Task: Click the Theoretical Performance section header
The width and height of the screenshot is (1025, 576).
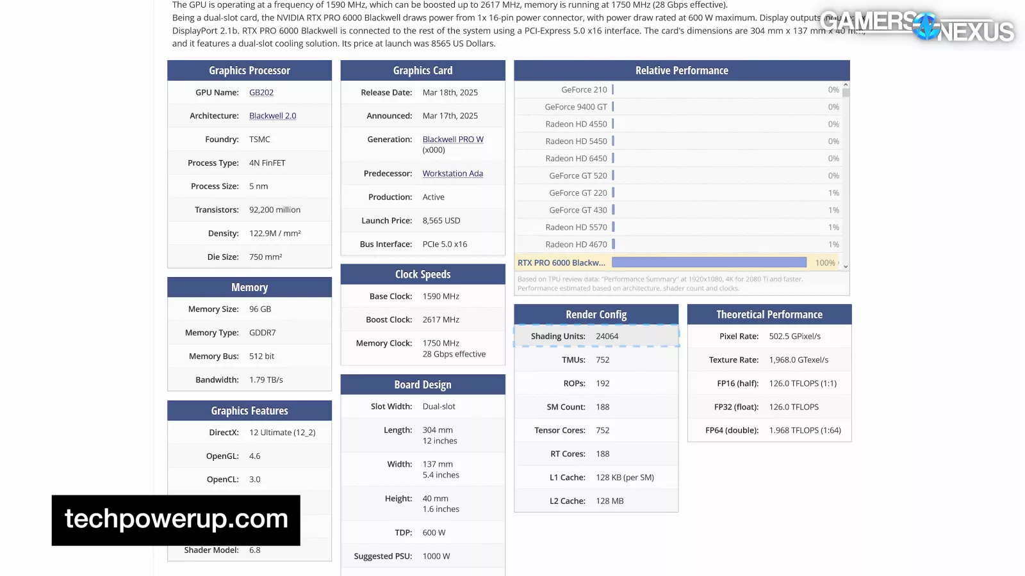Action: click(769, 315)
